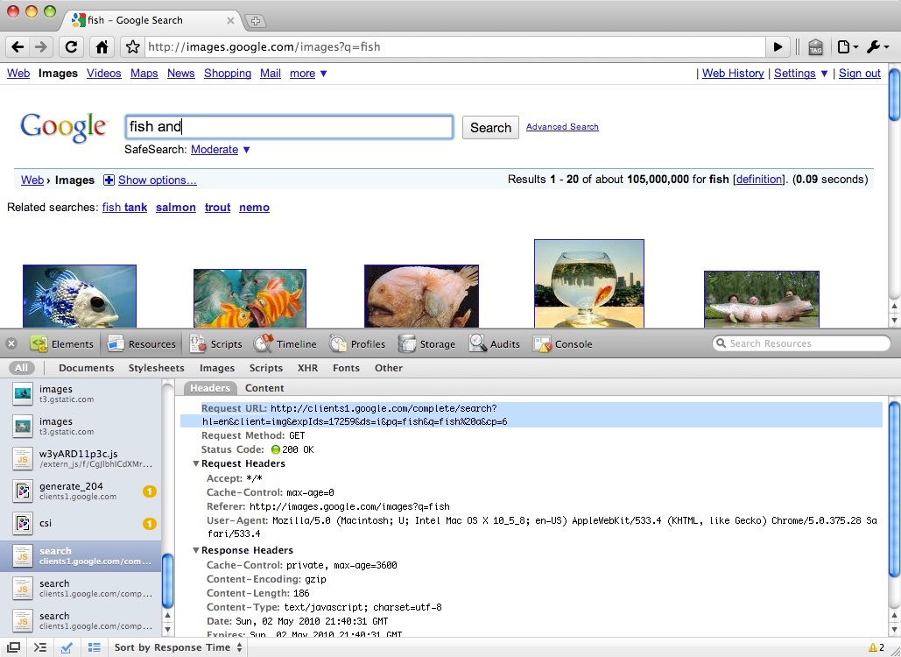Open the Scripts panel
The image size is (901, 657).
(x=216, y=343)
